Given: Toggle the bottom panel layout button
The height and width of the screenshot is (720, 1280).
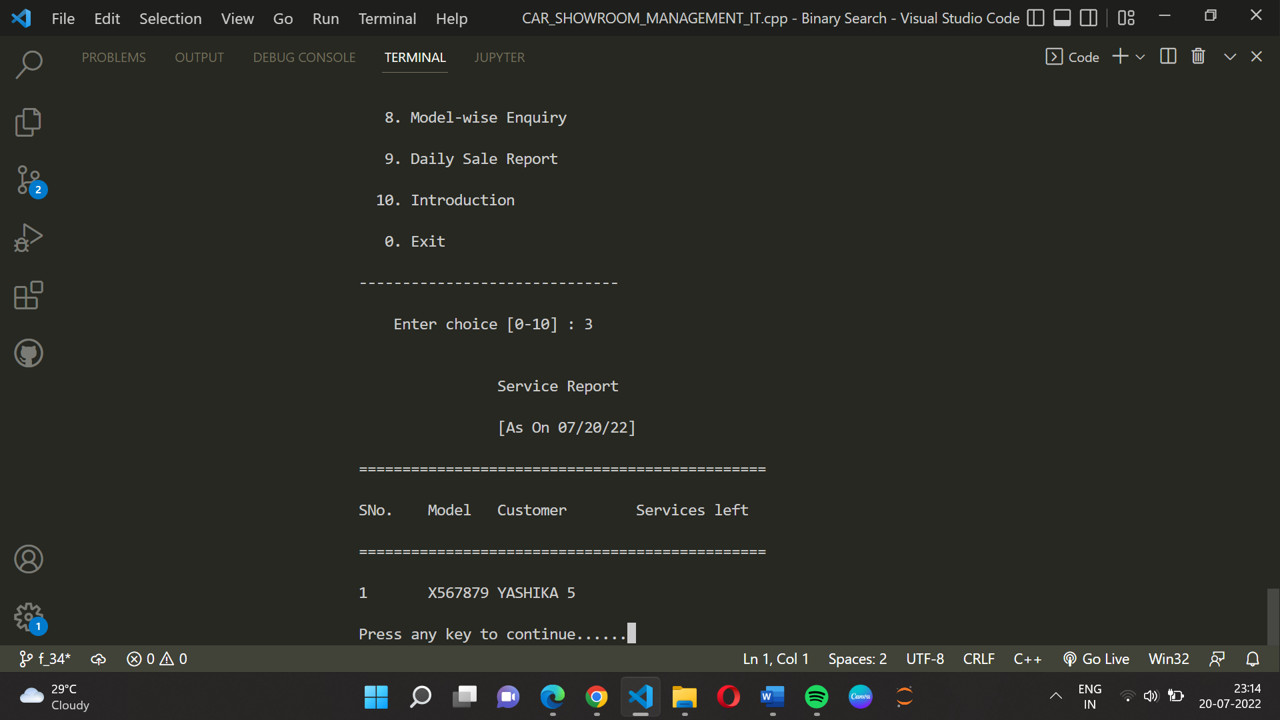Looking at the screenshot, I should [x=1062, y=18].
